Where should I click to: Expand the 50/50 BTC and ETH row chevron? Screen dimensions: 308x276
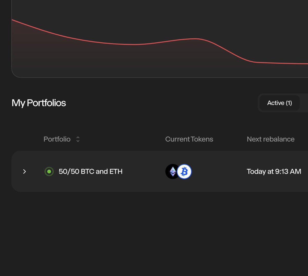(24, 171)
